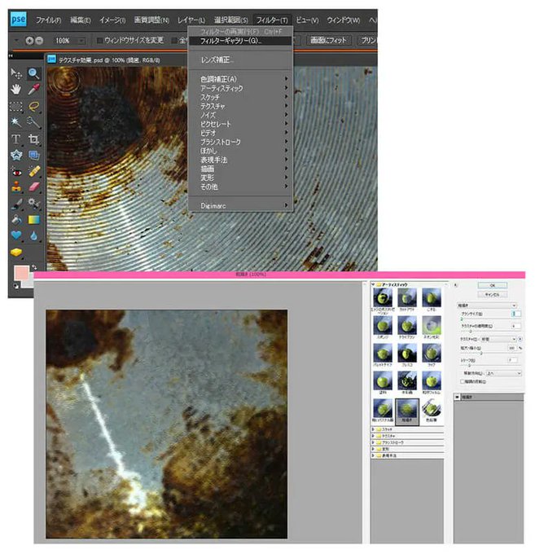Viewport: 535px width, 554px height.
Task: Enable ウィンドウサイズを変更 checkbox
Action: (x=100, y=41)
